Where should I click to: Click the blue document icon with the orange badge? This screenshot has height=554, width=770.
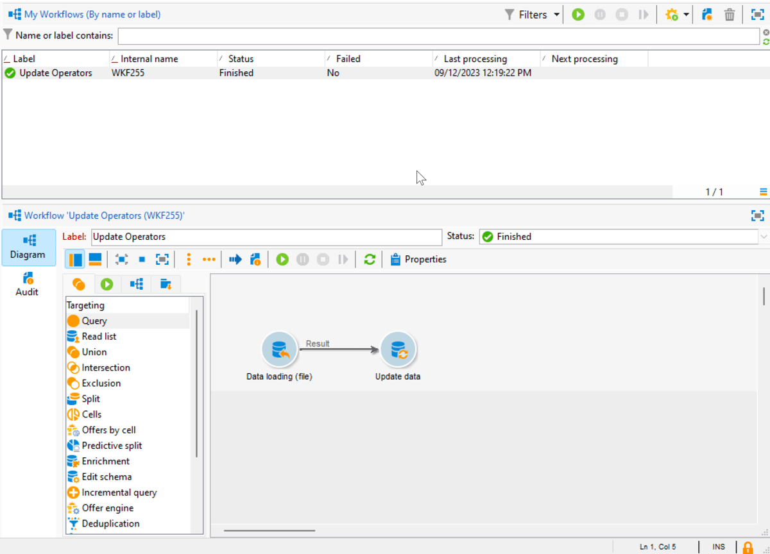coord(255,259)
